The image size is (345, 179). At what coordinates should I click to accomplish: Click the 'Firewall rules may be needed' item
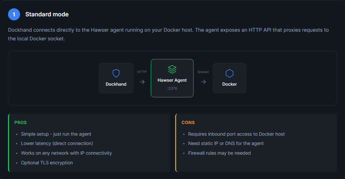[x=219, y=153]
